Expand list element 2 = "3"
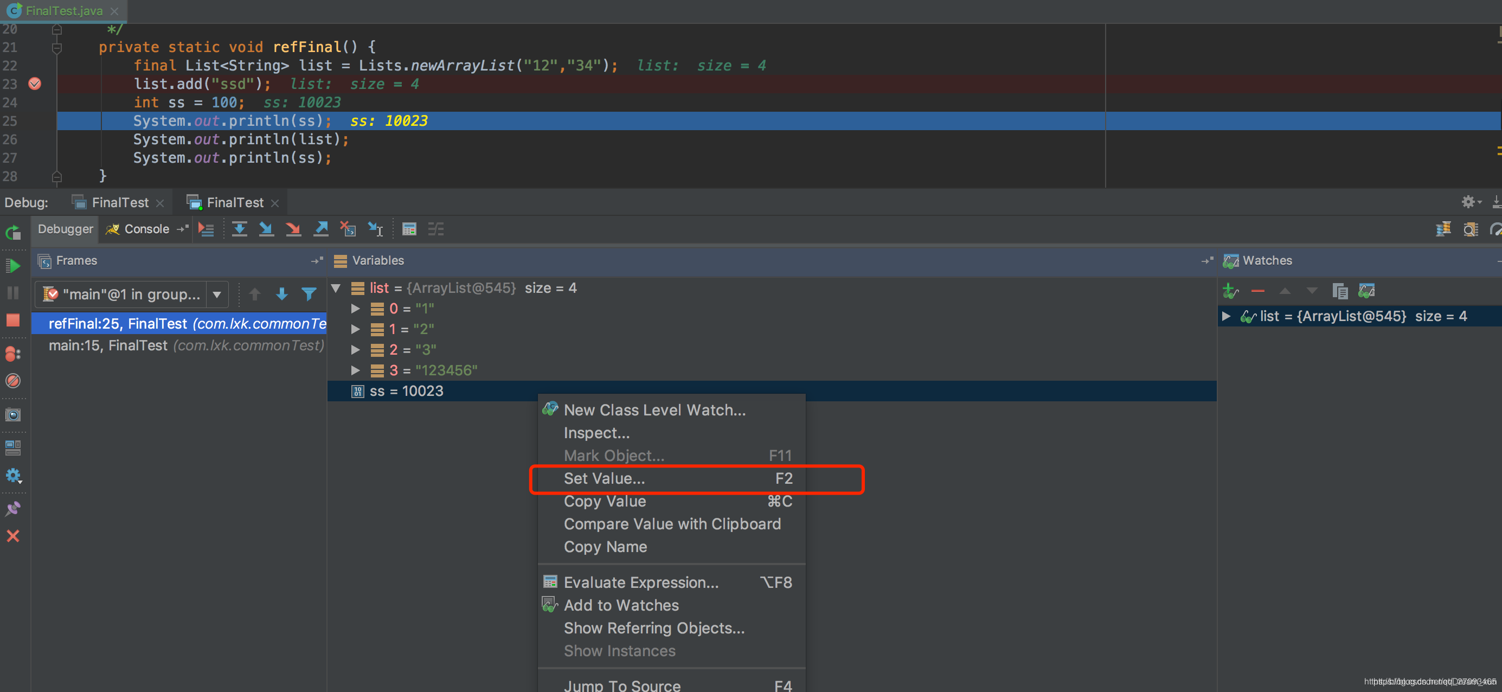Image resolution: width=1502 pixels, height=692 pixels. 355,350
